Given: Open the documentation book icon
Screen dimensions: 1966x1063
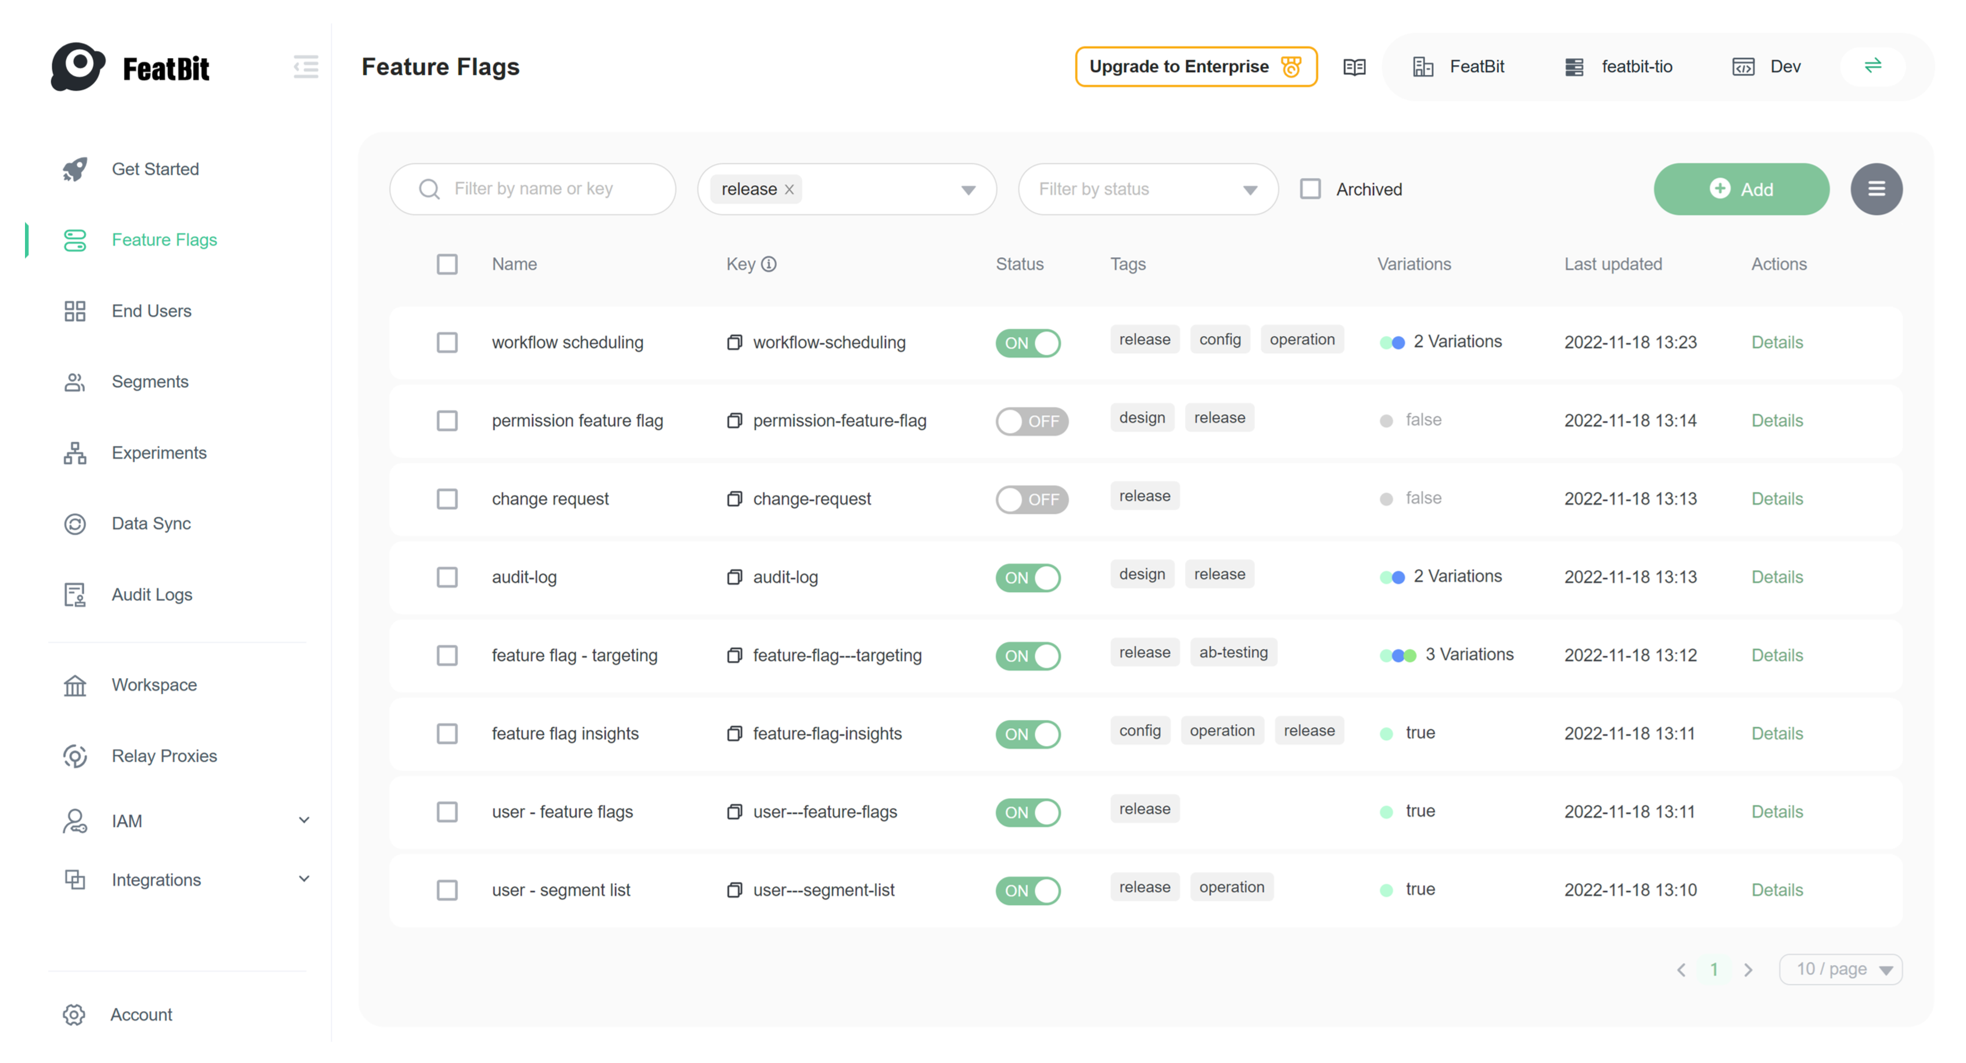Looking at the screenshot, I should (1354, 67).
